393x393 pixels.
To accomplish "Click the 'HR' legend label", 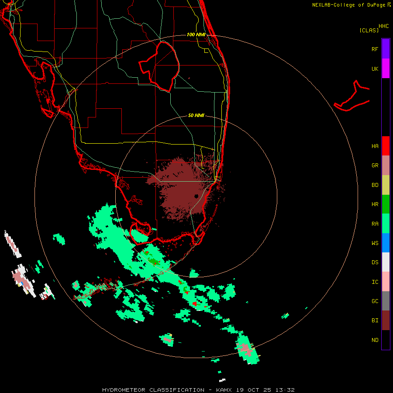I will (375, 204).
